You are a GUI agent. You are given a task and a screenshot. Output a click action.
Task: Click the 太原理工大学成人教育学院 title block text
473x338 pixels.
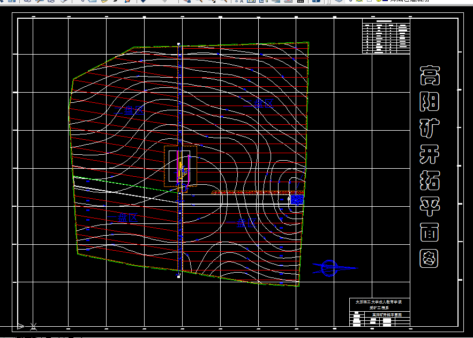379,302
